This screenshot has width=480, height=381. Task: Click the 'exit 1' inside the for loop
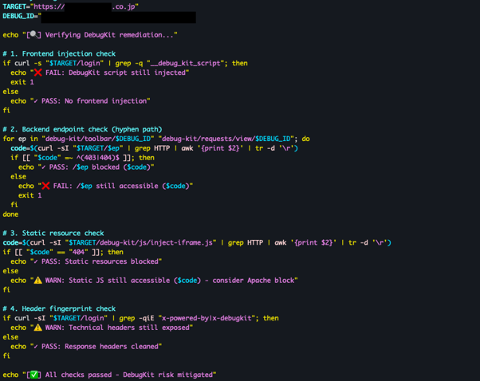pos(30,195)
